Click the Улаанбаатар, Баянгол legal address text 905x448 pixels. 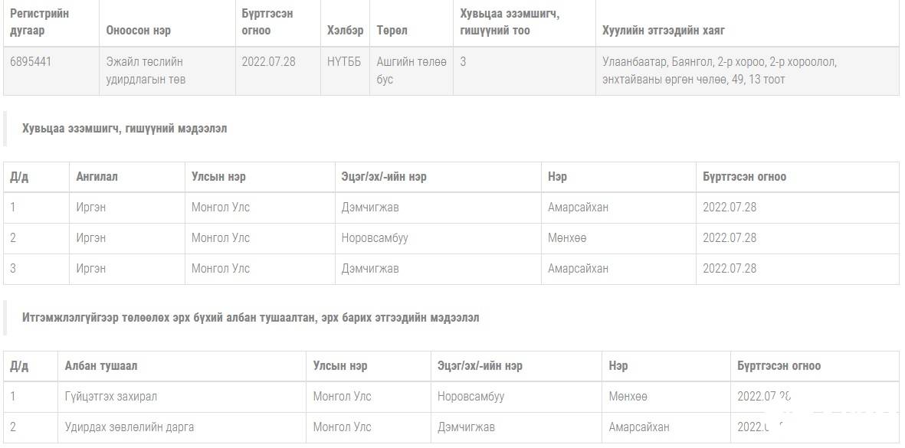[x=720, y=70]
